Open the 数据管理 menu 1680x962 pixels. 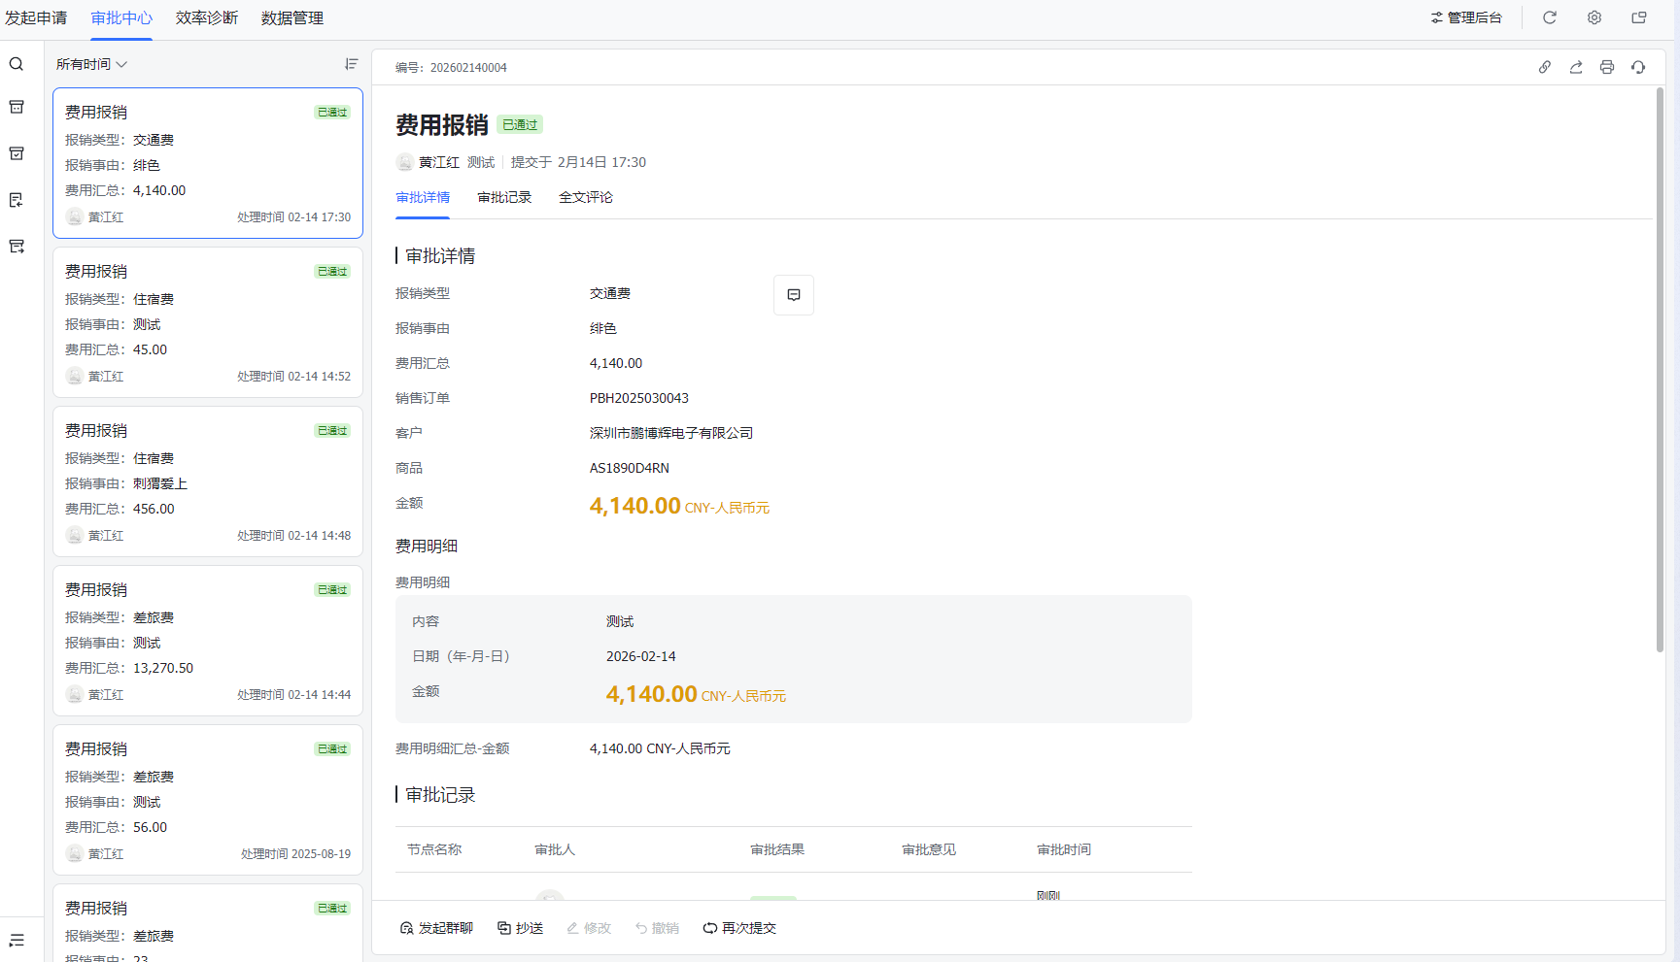tap(292, 18)
